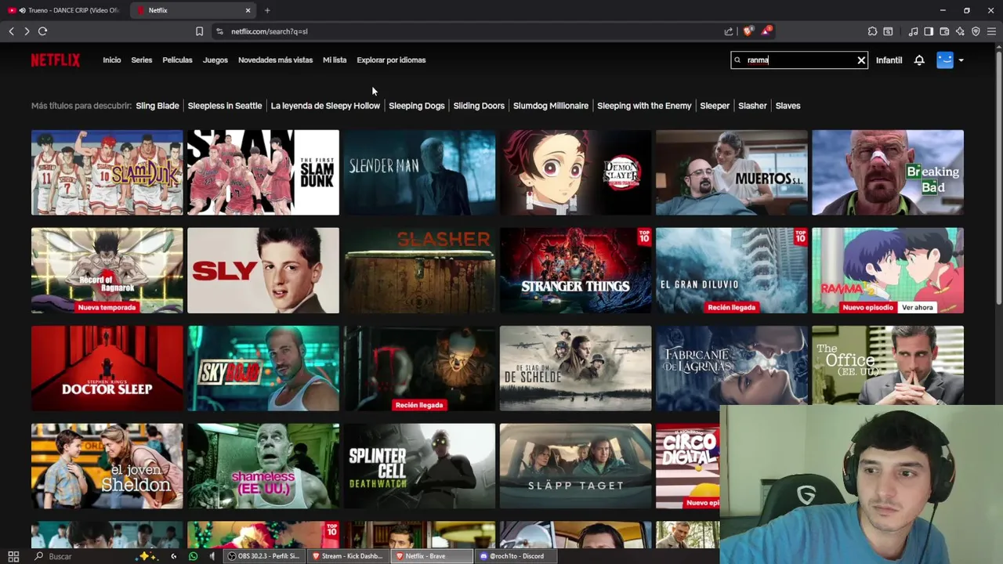This screenshot has width=1003, height=564.
Task: Toggle the browser sidebar panel icon
Action: pos(929,31)
